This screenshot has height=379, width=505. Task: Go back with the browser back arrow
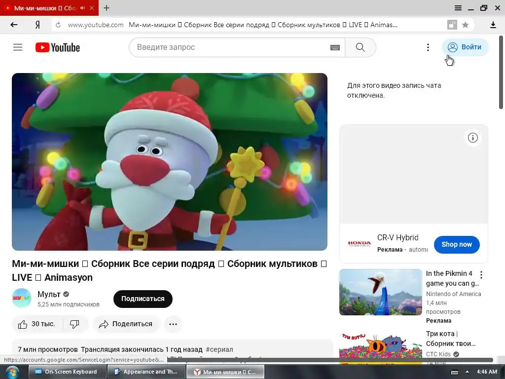[14, 25]
